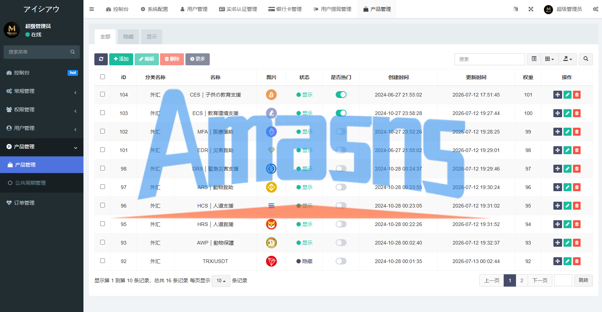Click the refresh table button
This screenshot has height=312, width=602.
tap(101, 59)
